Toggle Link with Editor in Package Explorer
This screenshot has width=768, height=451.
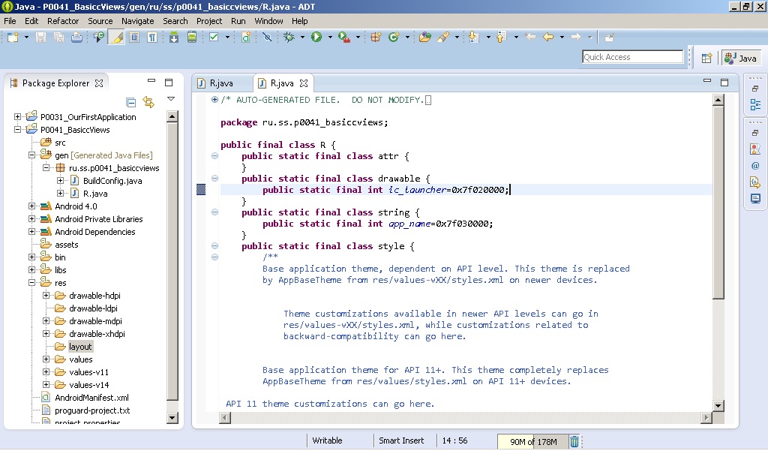148,102
